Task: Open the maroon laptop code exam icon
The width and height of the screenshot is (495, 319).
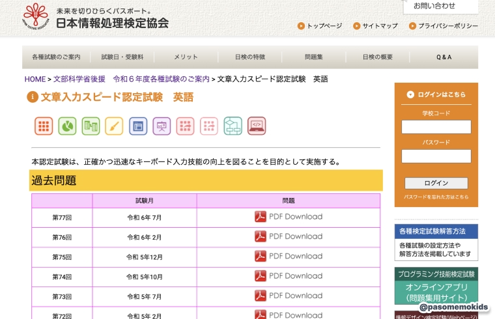Action: pos(257,126)
